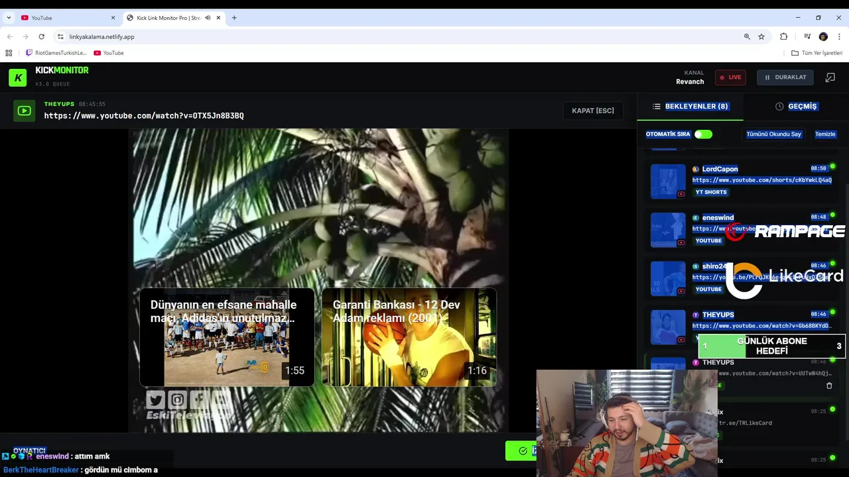The height and width of the screenshot is (477, 849).
Task: Click the green Kick Monitor logo icon
Action: 18,78
